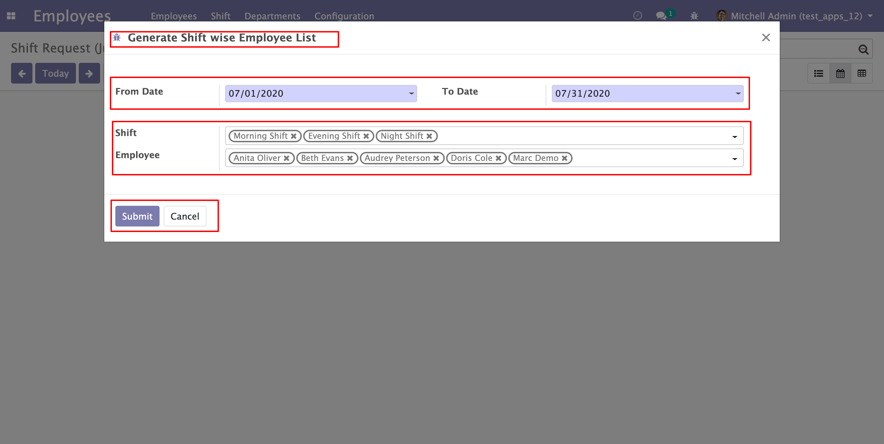Image resolution: width=884 pixels, height=444 pixels.
Task: Open the Employees menu item
Action: (x=174, y=16)
